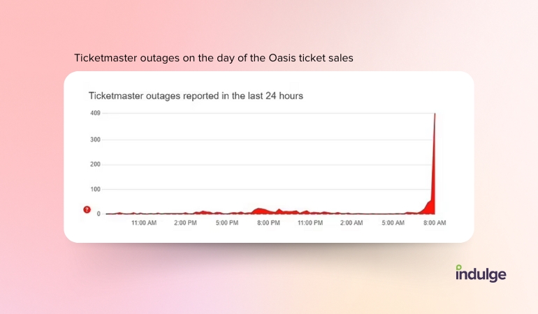Click the 409 y-axis value
Screen dimensions: 538x314
95,113
